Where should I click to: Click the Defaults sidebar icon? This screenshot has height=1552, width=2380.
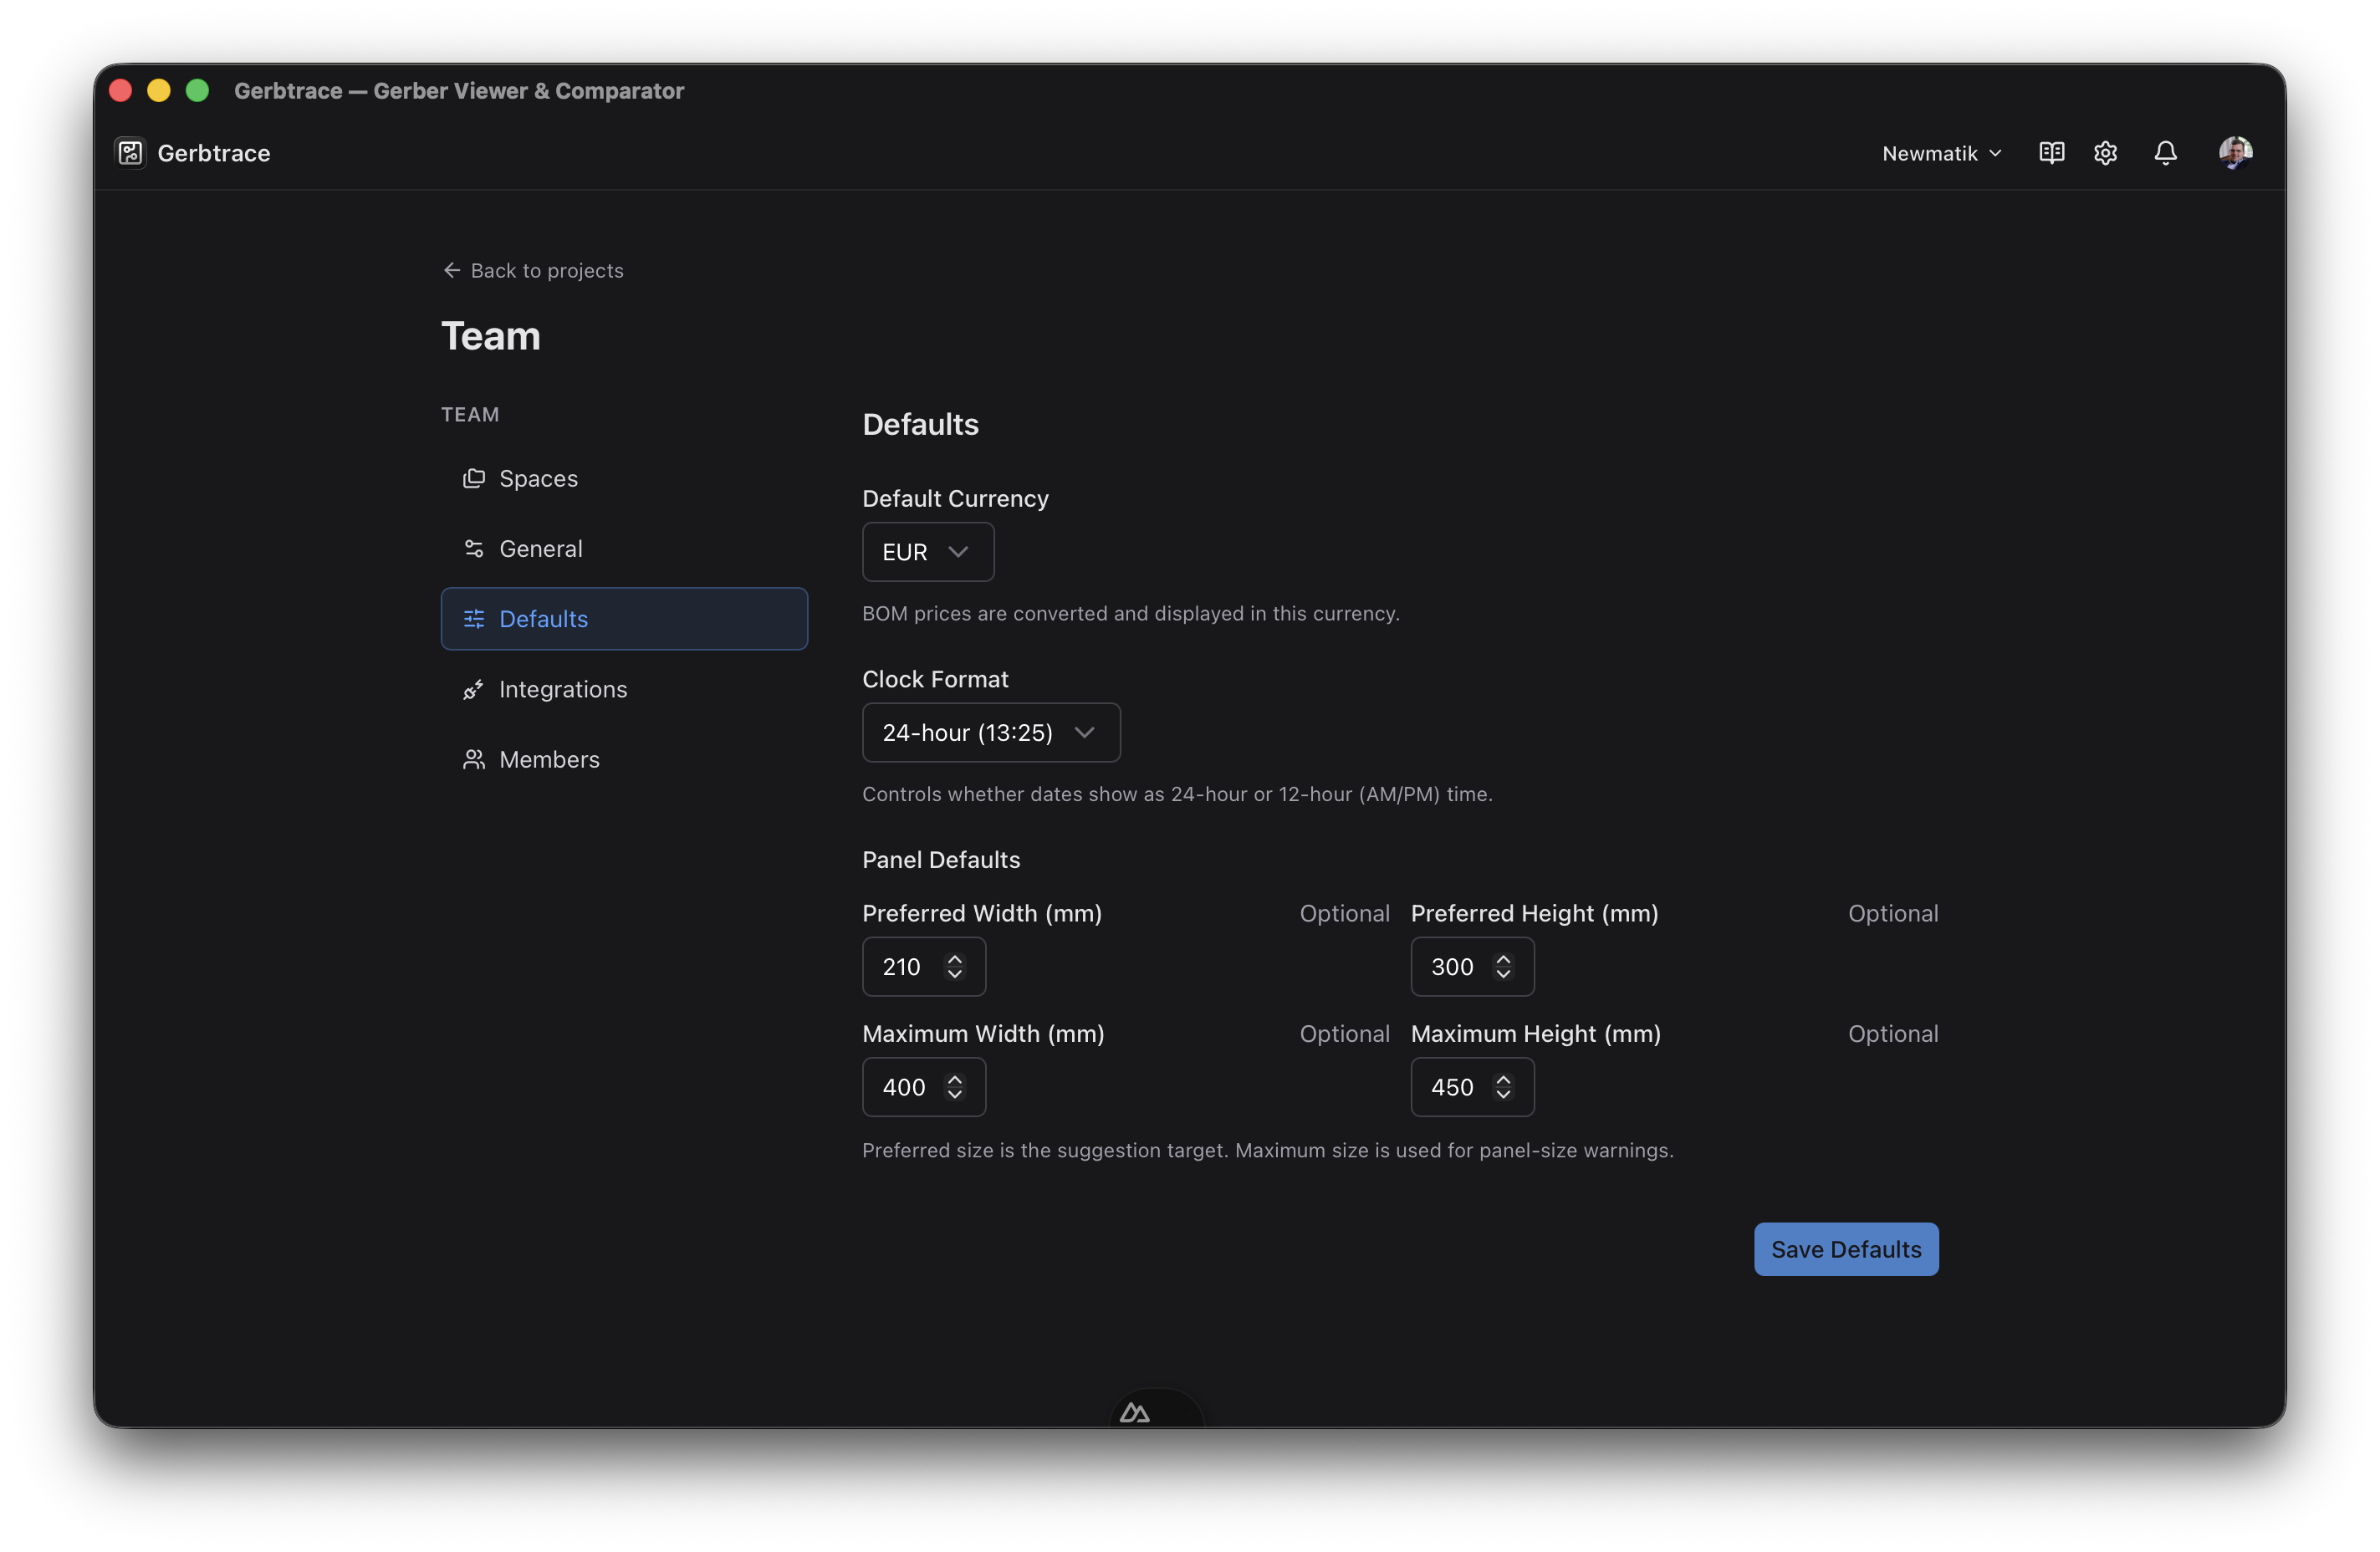[x=474, y=619]
